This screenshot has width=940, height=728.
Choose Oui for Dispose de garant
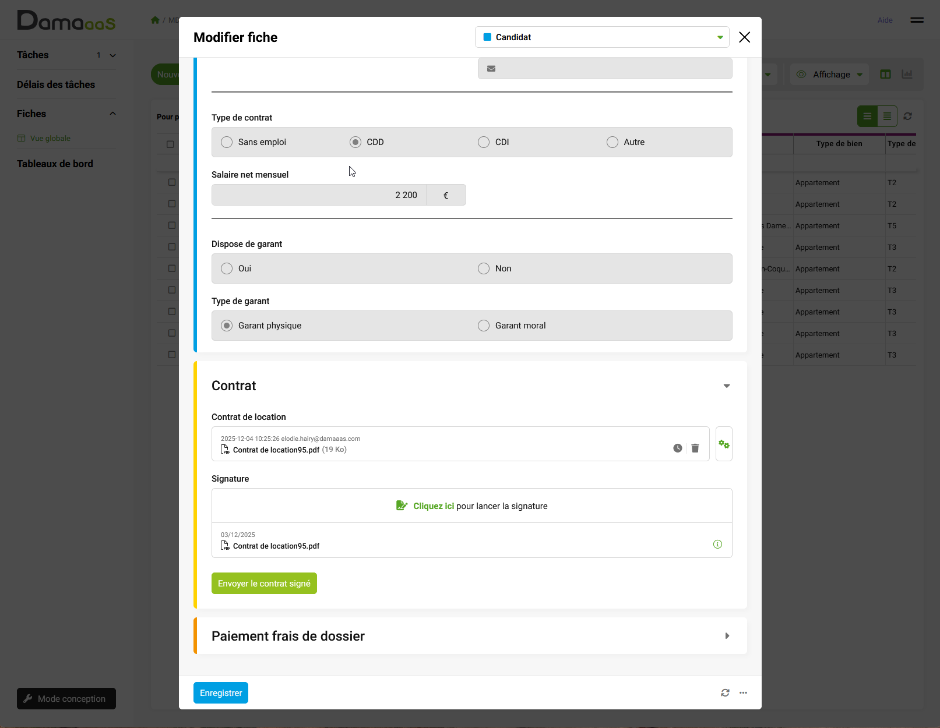click(227, 268)
